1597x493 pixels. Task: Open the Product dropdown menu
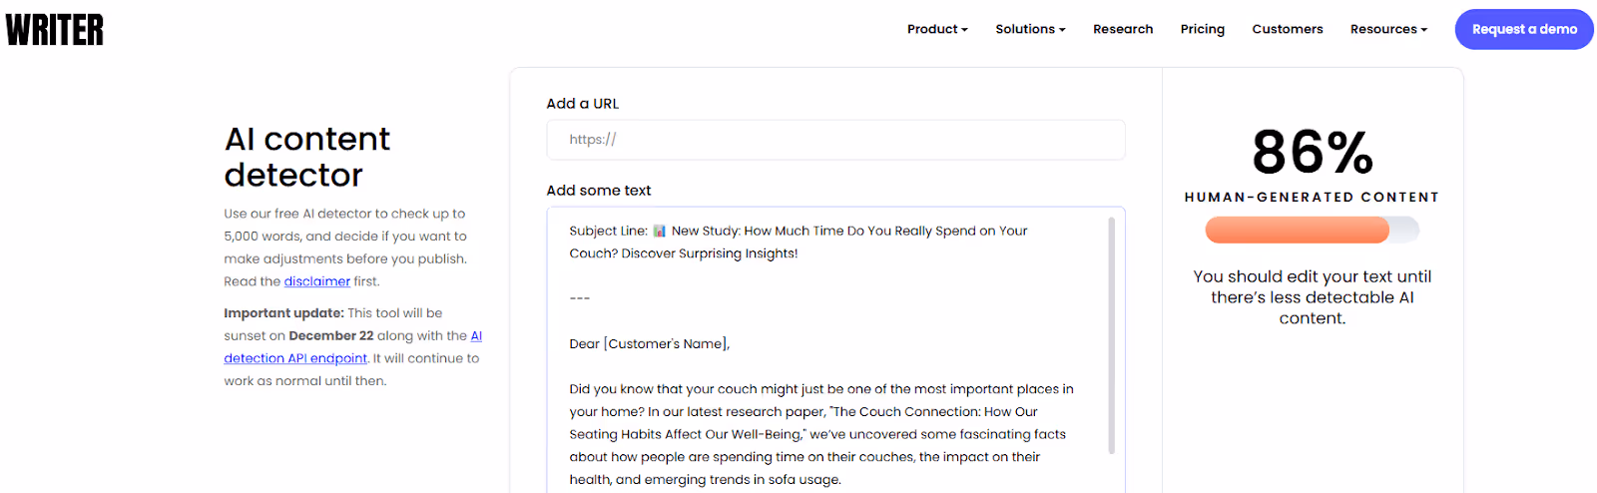click(x=936, y=29)
